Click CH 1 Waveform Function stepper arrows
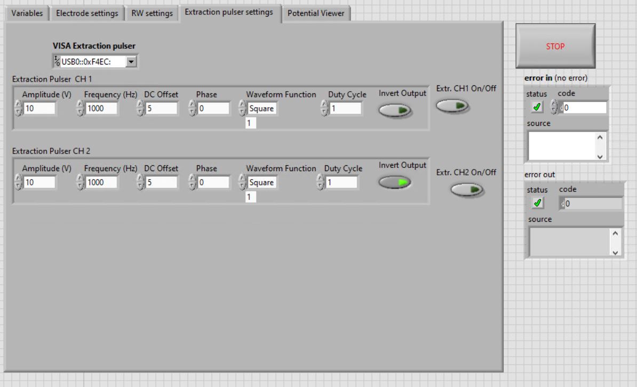637x387 pixels. [242, 108]
